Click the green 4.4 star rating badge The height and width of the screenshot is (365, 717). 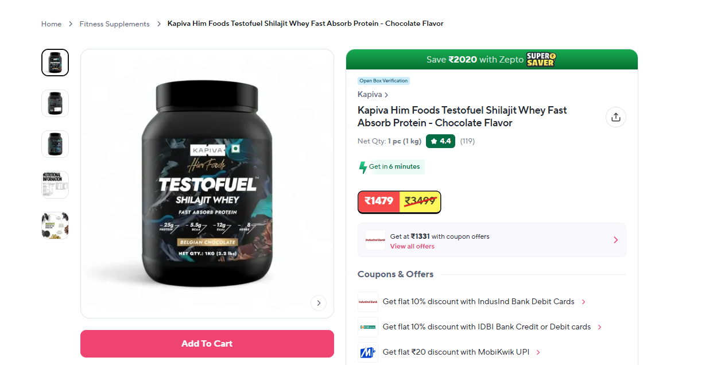point(440,141)
